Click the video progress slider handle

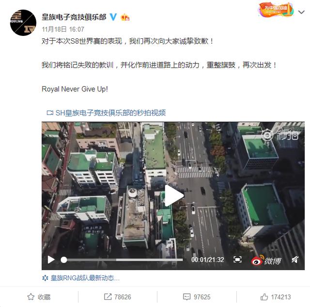(x=63, y=260)
